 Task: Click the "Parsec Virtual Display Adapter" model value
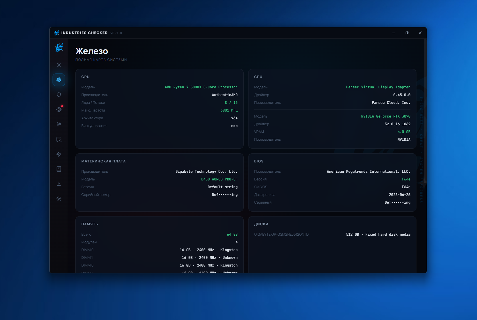tap(378, 87)
